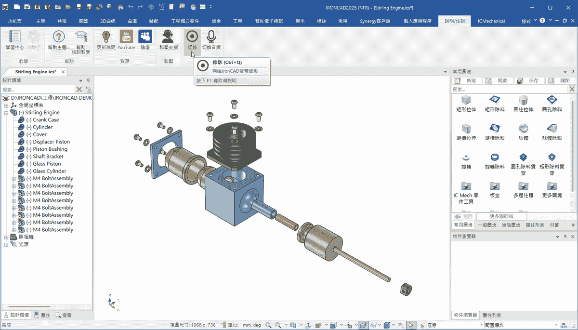Expand the 照相機 tree node
Image resolution: width=578 pixels, height=330 pixels.
(6, 237)
